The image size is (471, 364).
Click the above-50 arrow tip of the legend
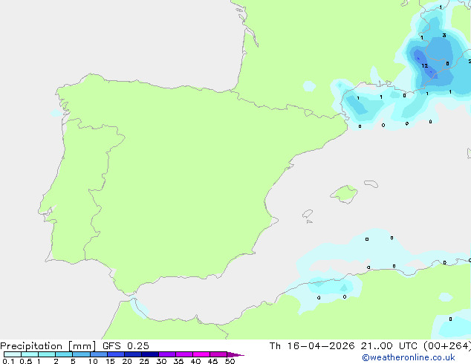point(235,354)
